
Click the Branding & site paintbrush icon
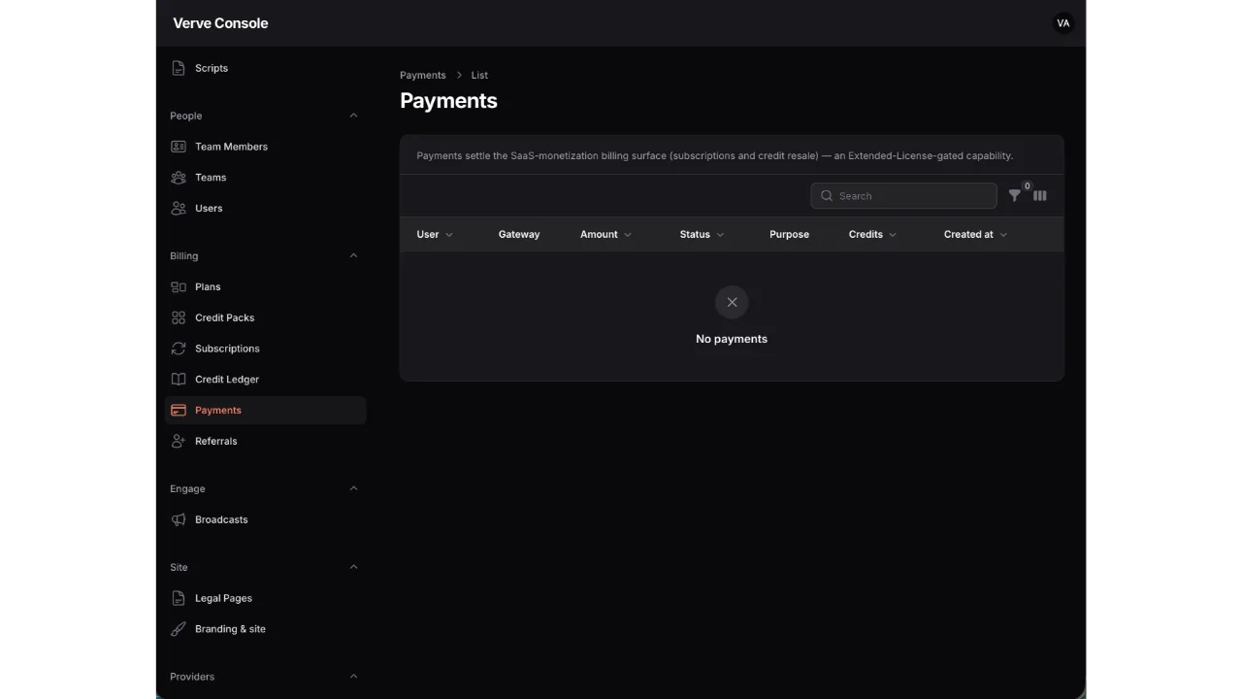[x=179, y=629]
